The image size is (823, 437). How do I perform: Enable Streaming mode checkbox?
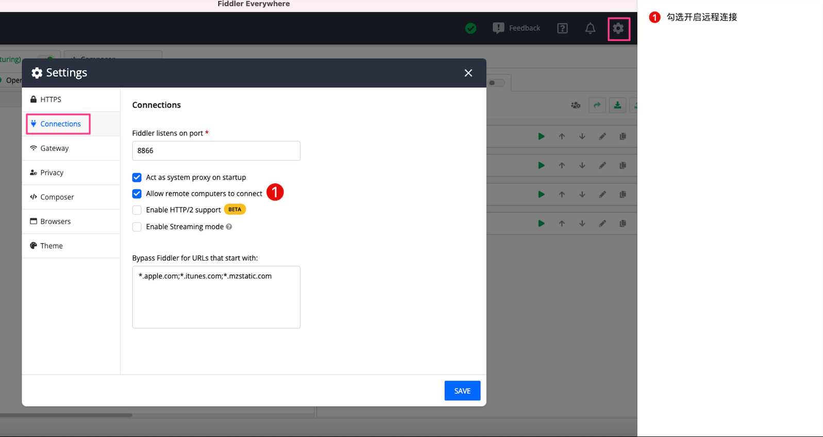click(137, 227)
